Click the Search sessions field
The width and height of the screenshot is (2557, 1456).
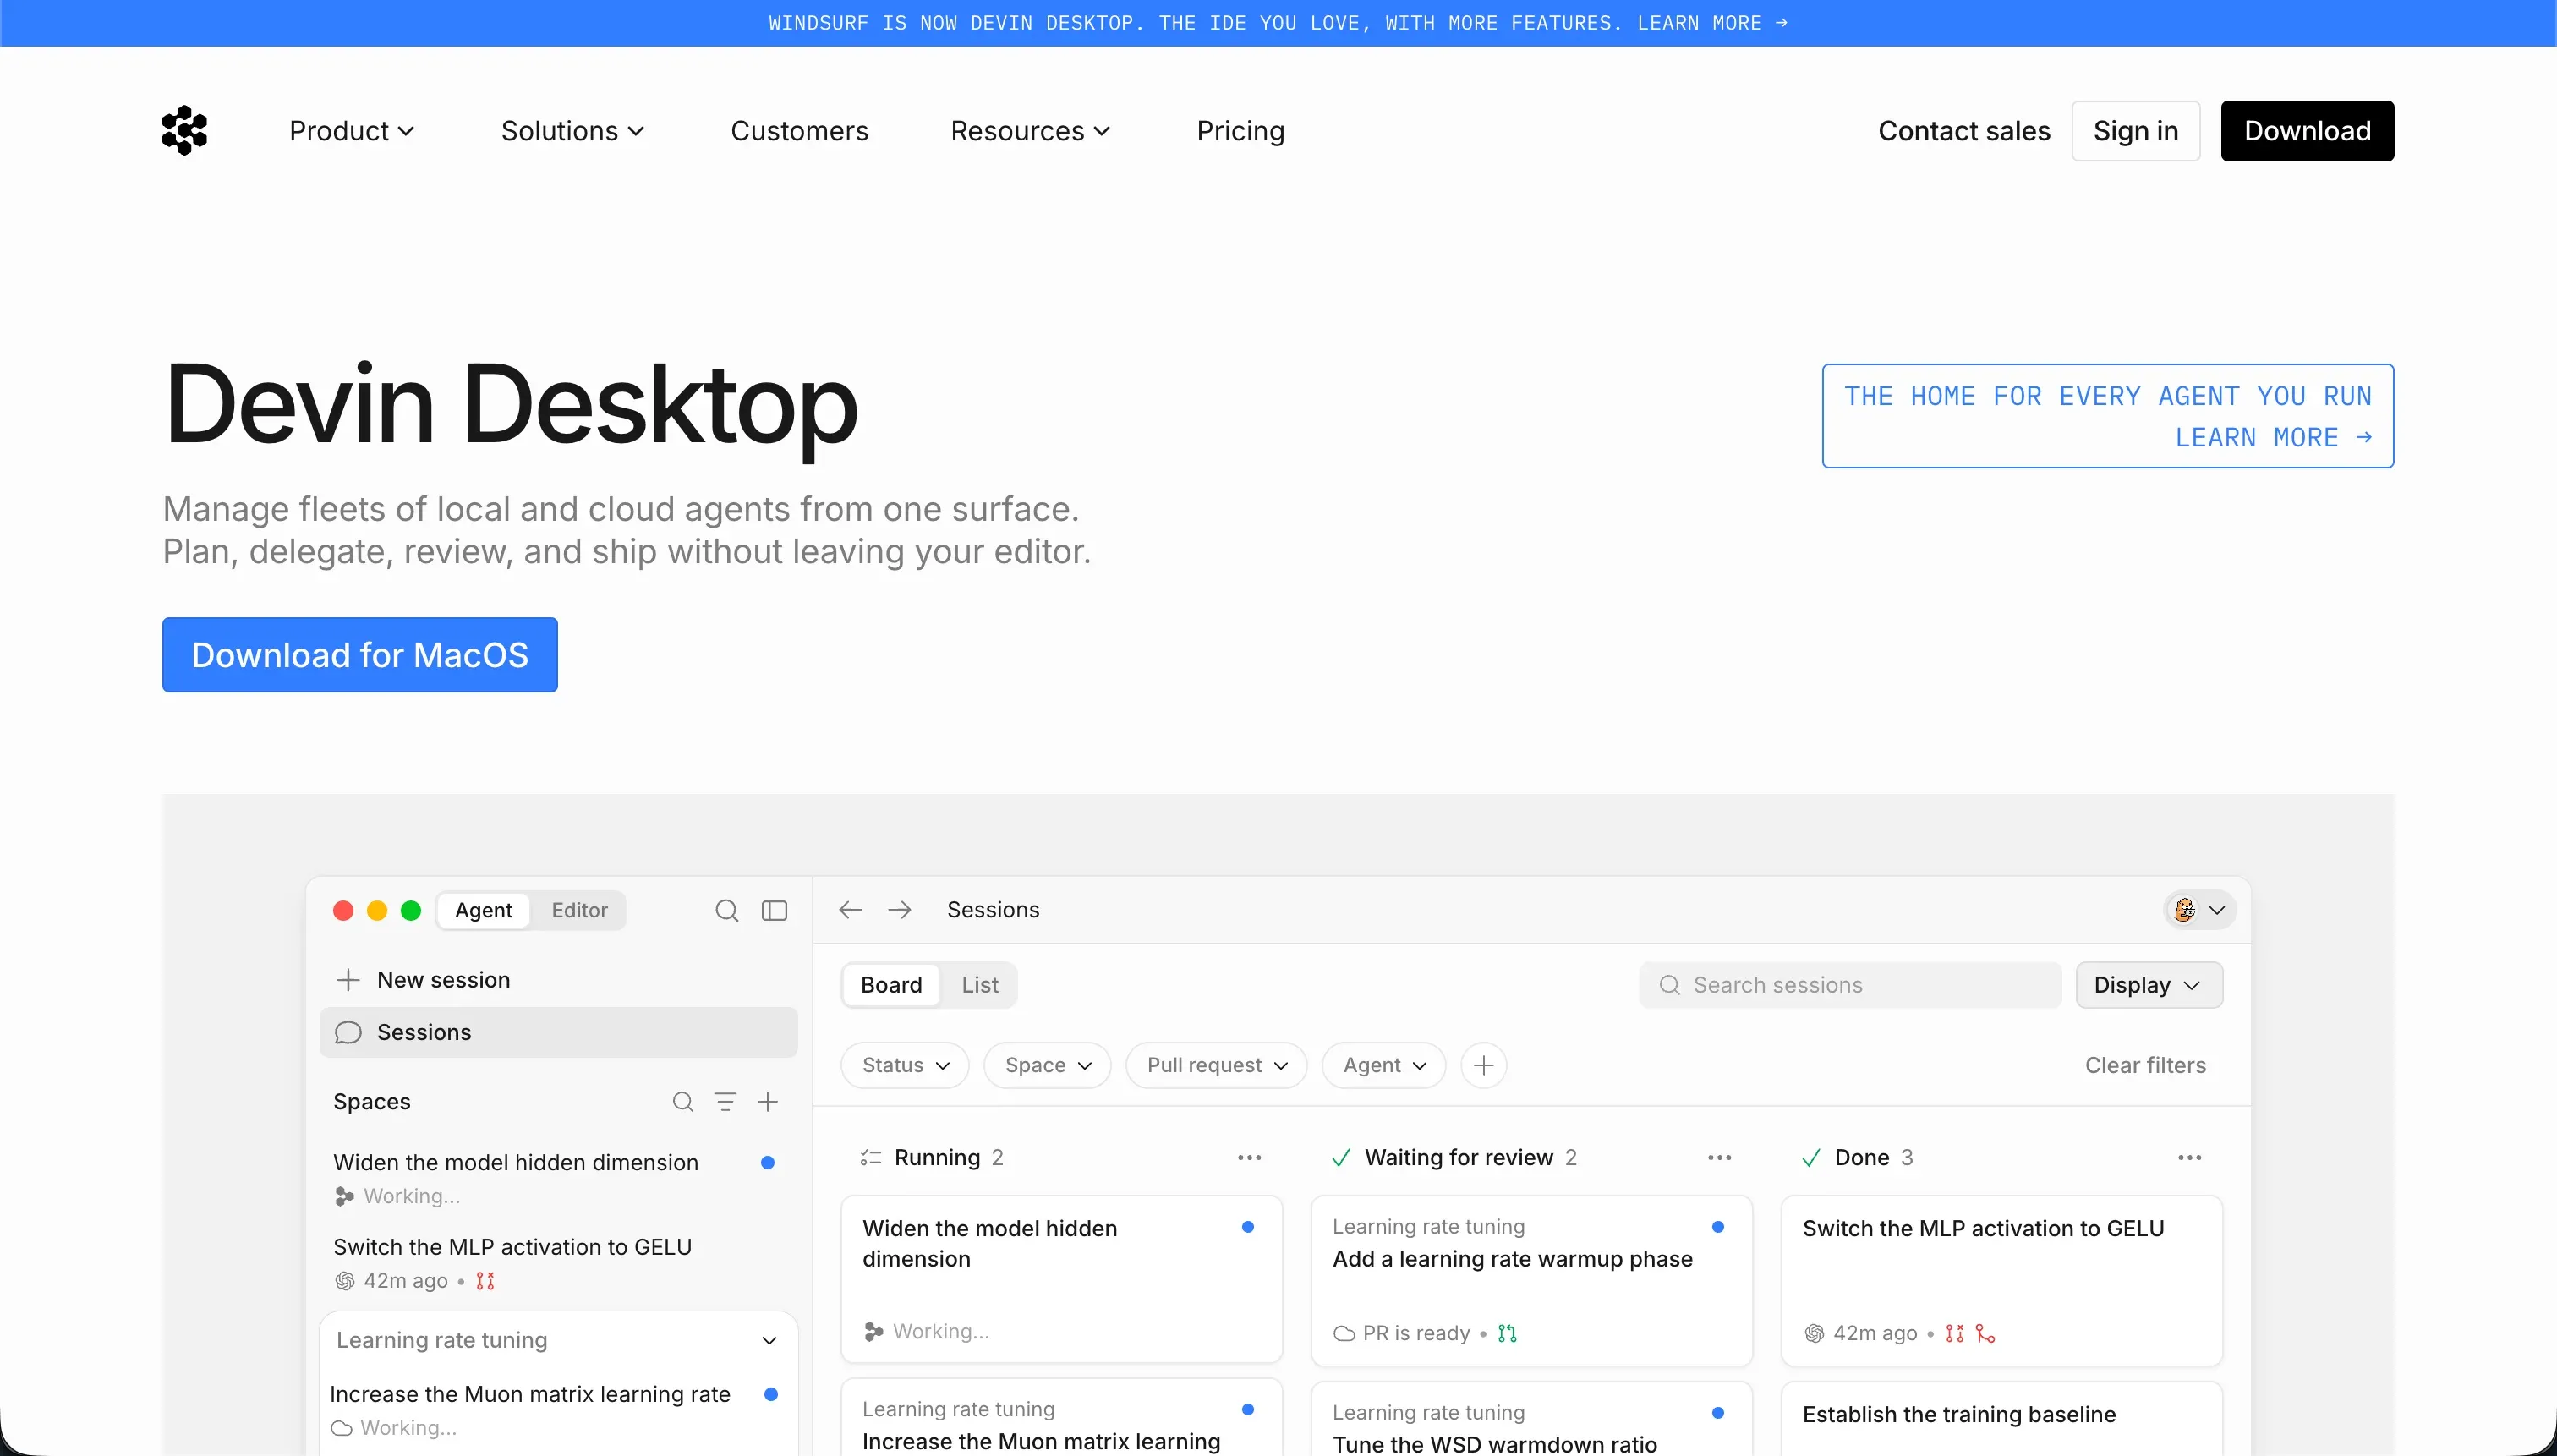[1850, 985]
